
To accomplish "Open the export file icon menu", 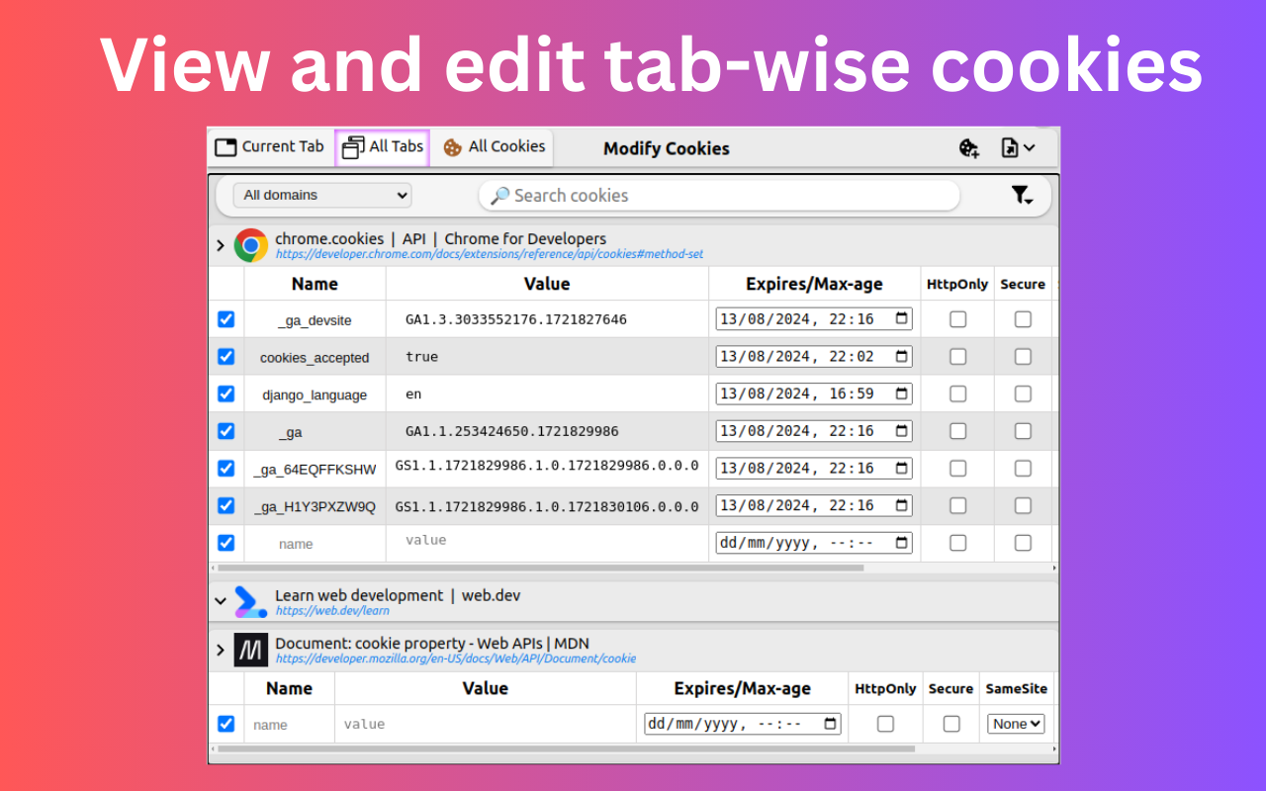I will click(1018, 148).
